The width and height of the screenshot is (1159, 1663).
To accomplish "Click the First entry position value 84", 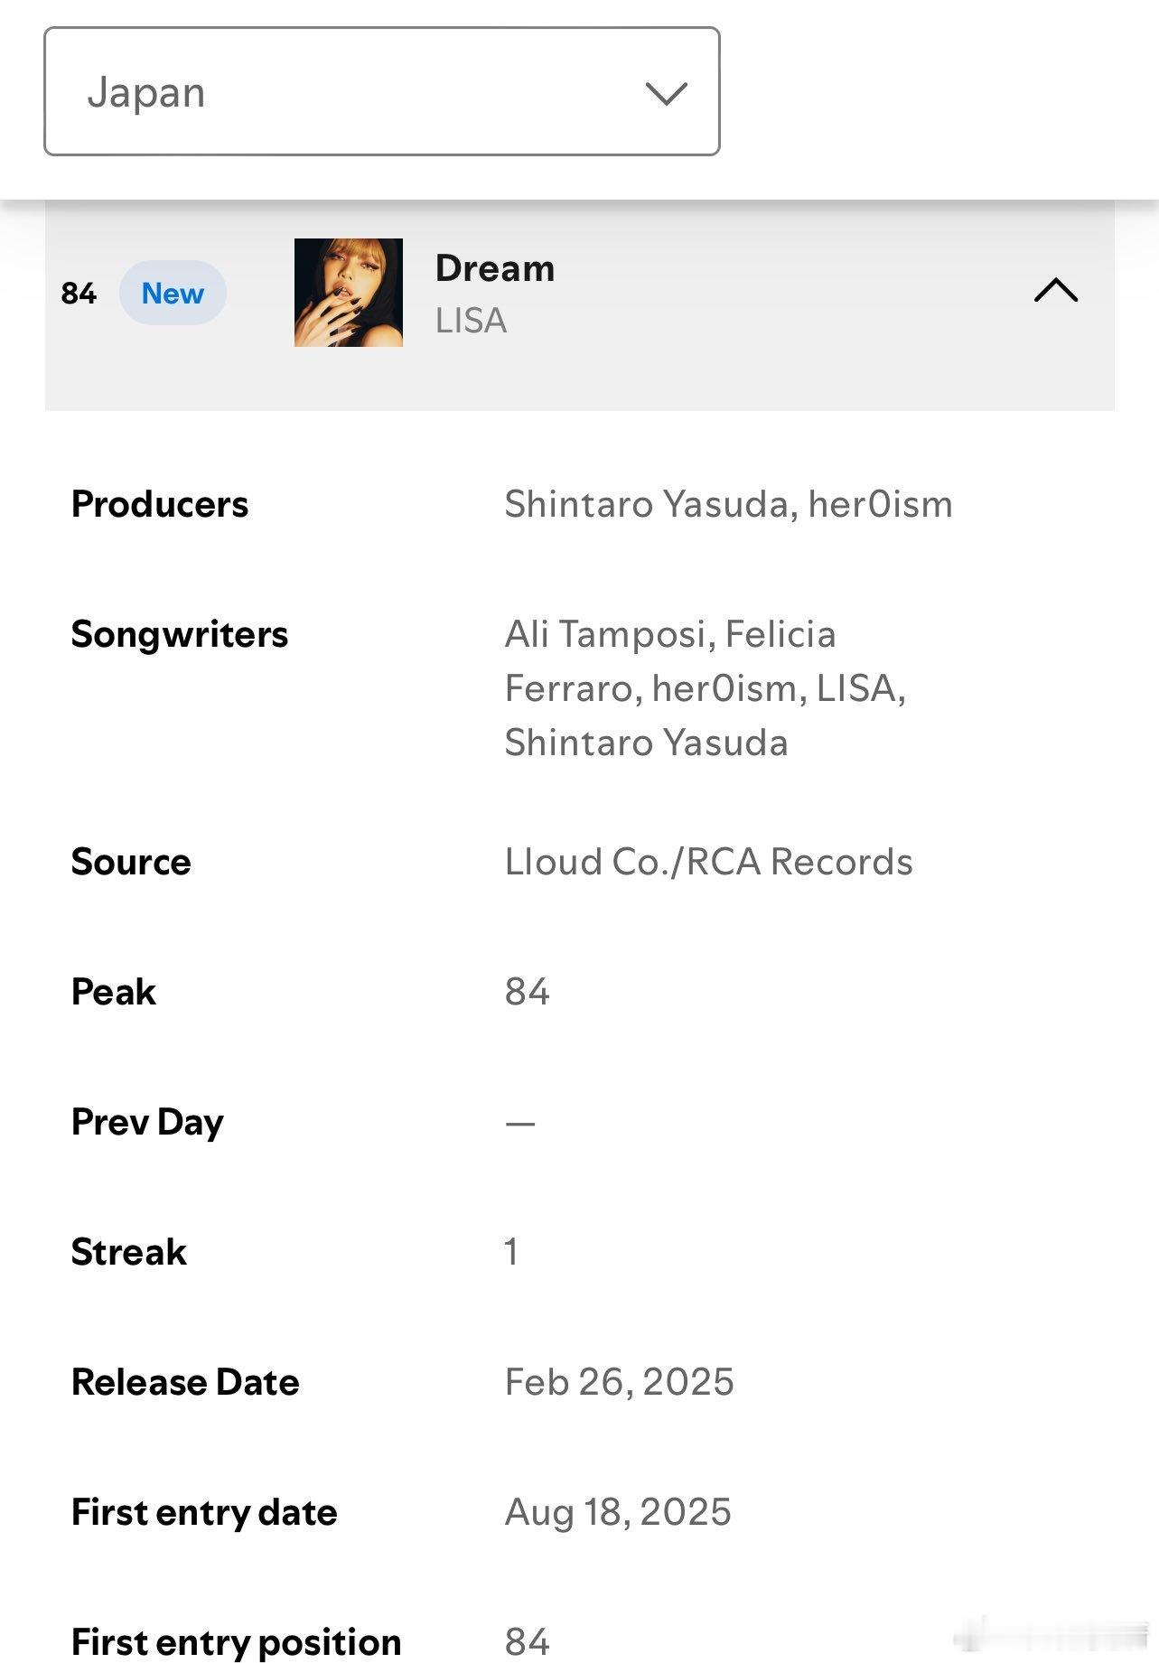I will [527, 1641].
